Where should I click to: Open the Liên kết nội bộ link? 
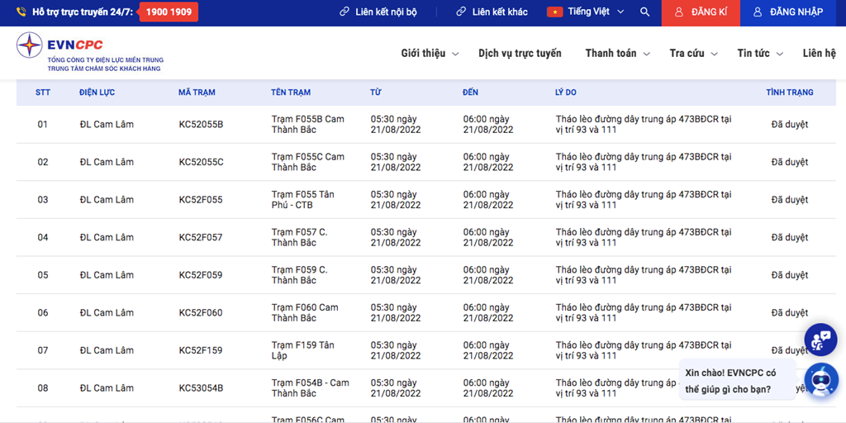click(386, 12)
